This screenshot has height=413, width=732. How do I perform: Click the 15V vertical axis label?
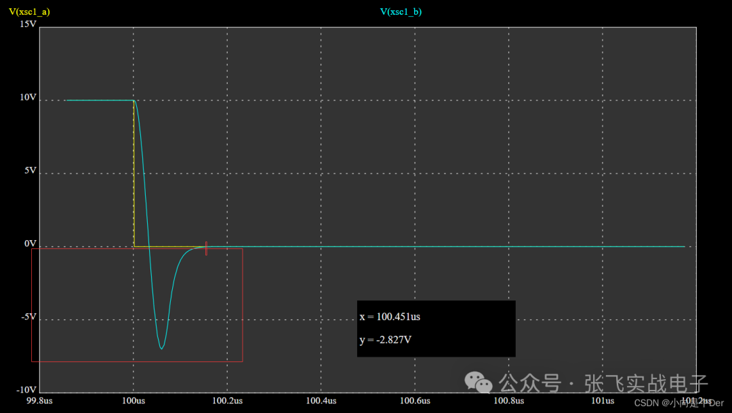(28, 24)
